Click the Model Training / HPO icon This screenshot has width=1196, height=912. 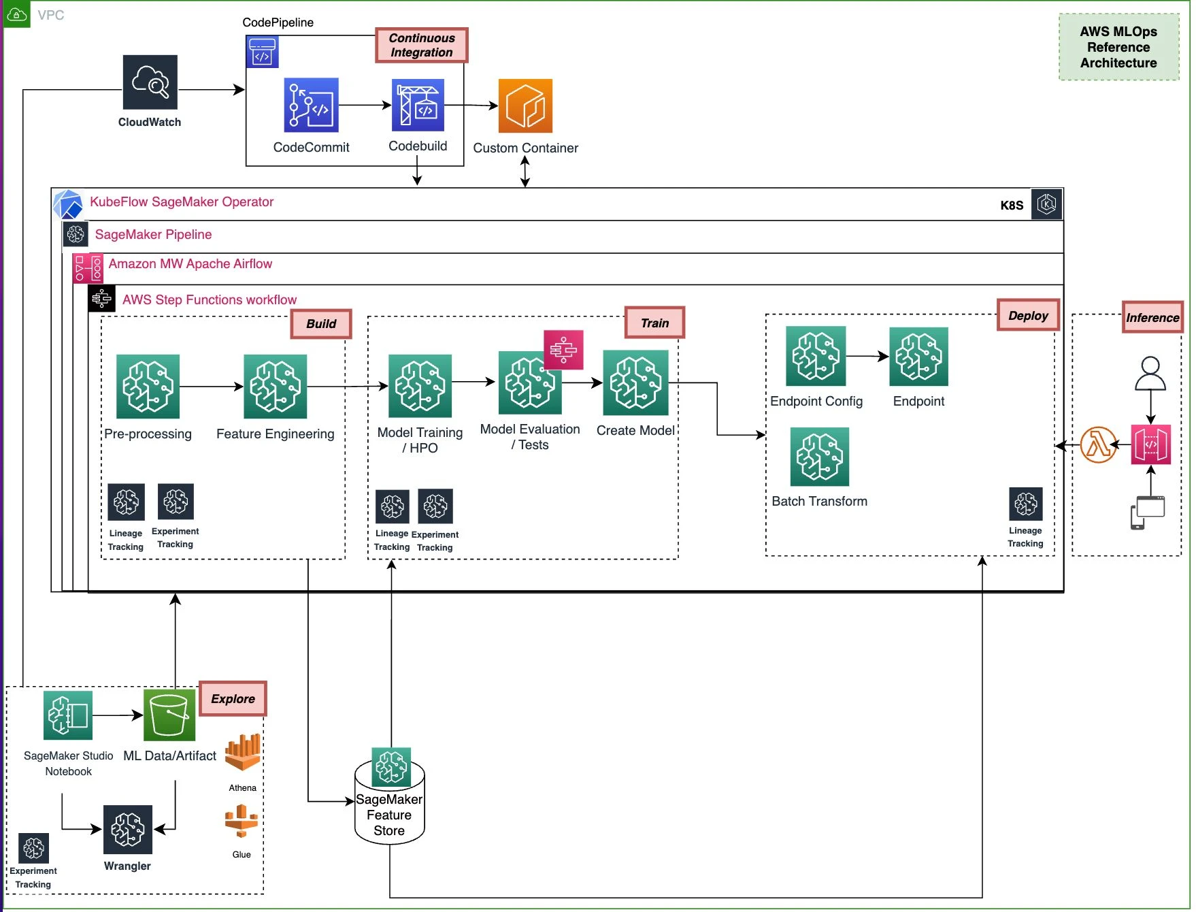coord(420,385)
